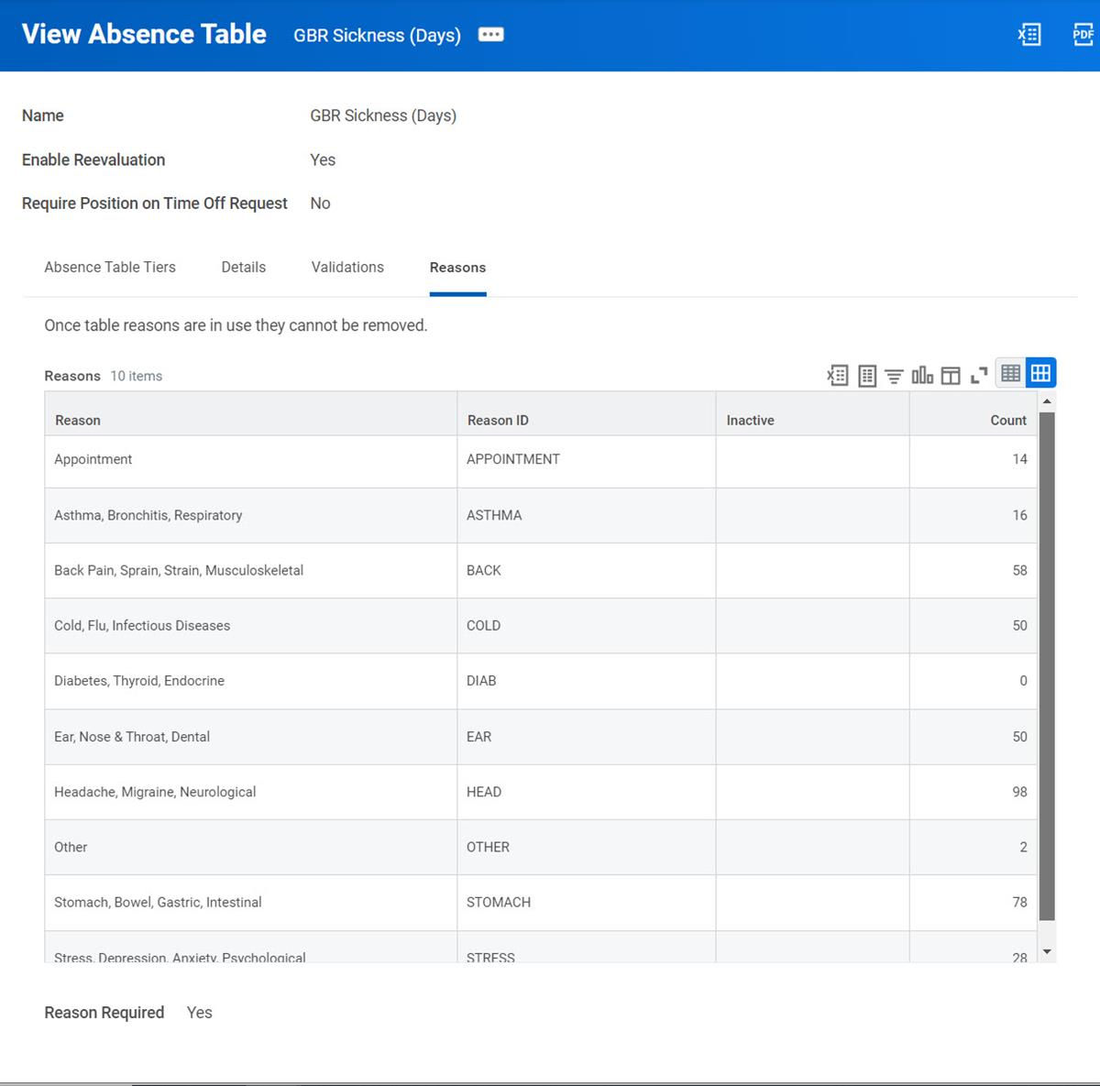Screen dimensions: 1100x1086
Task: Click count 14 in Appointment row
Action: point(1019,459)
